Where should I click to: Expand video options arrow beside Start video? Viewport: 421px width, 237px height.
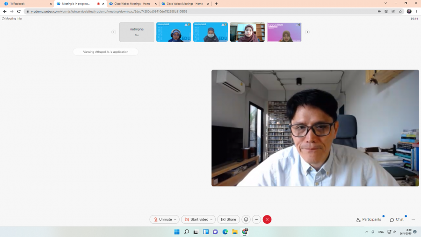[212, 219]
